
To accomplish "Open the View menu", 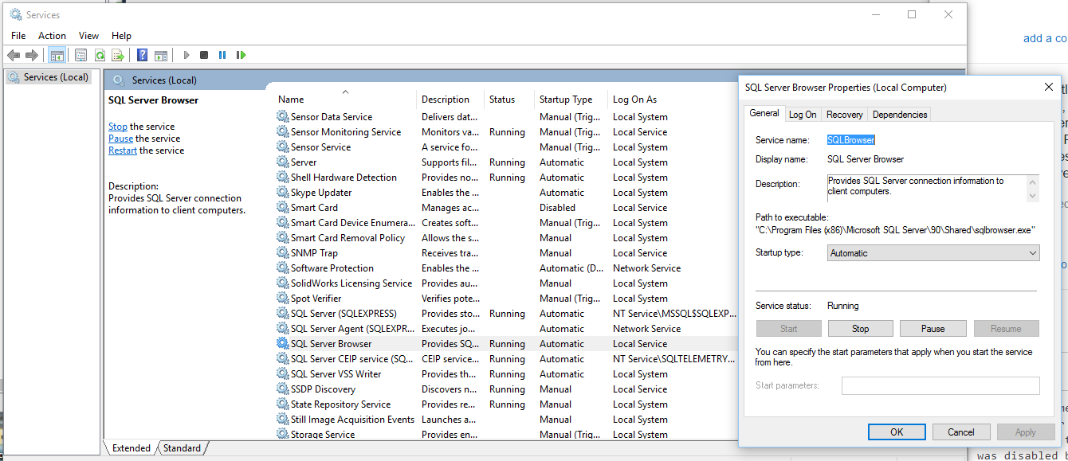I will click(x=88, y=36).
